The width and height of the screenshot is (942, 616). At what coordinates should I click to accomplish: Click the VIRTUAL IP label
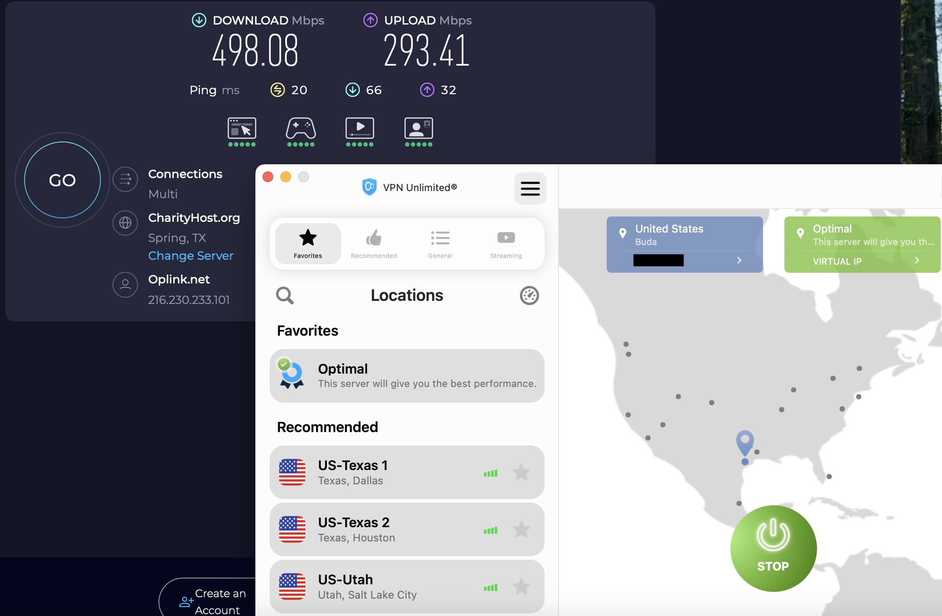coord(837,262)
